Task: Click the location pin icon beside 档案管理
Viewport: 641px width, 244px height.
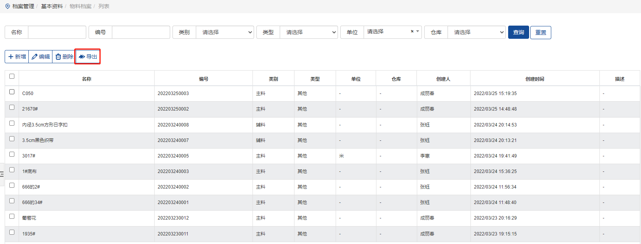Action: (x=7, y=6)
